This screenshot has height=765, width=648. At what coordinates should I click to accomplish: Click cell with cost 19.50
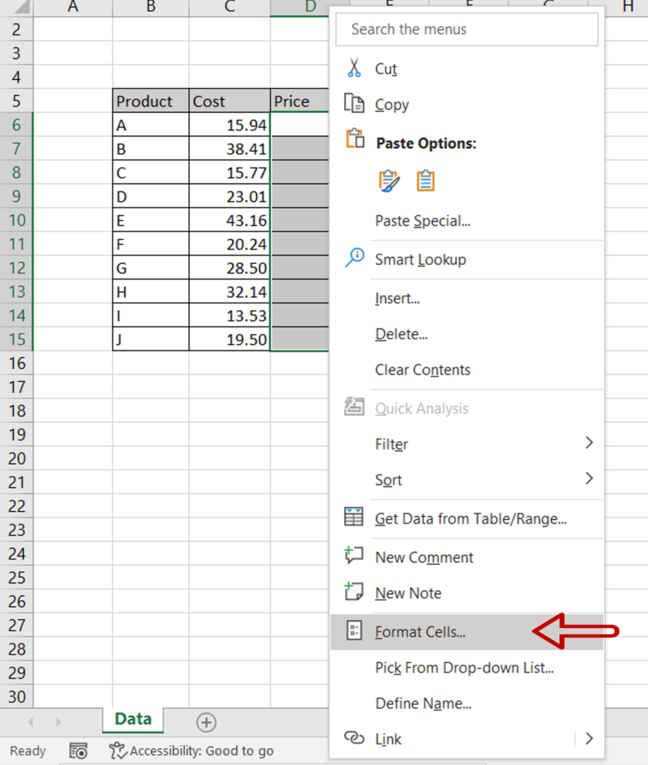tap(230, 340)
